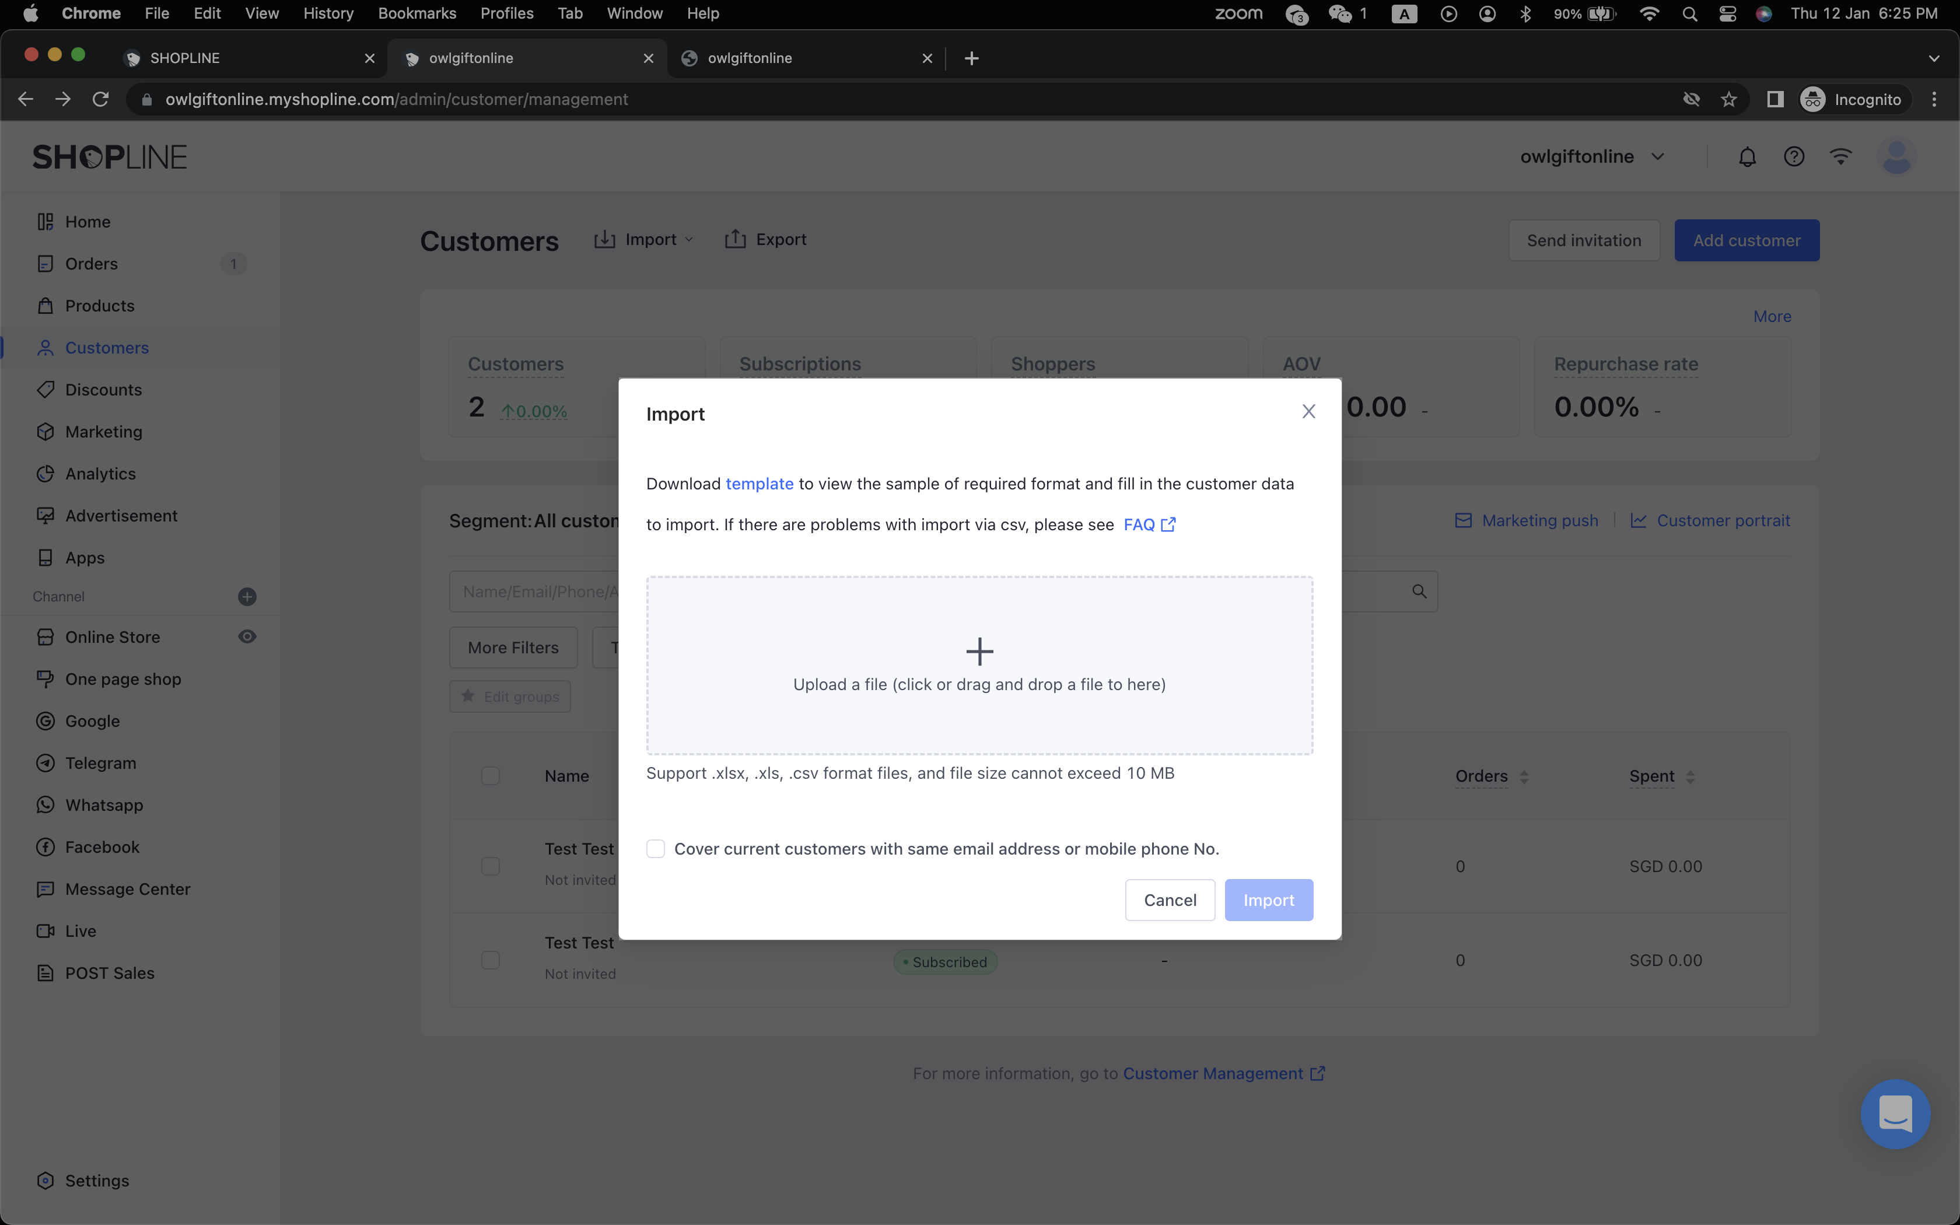Viewport: 1960px width, 1225px height.
Task: Reload the page
Action: pyautogui.click(x=100, y=99)
